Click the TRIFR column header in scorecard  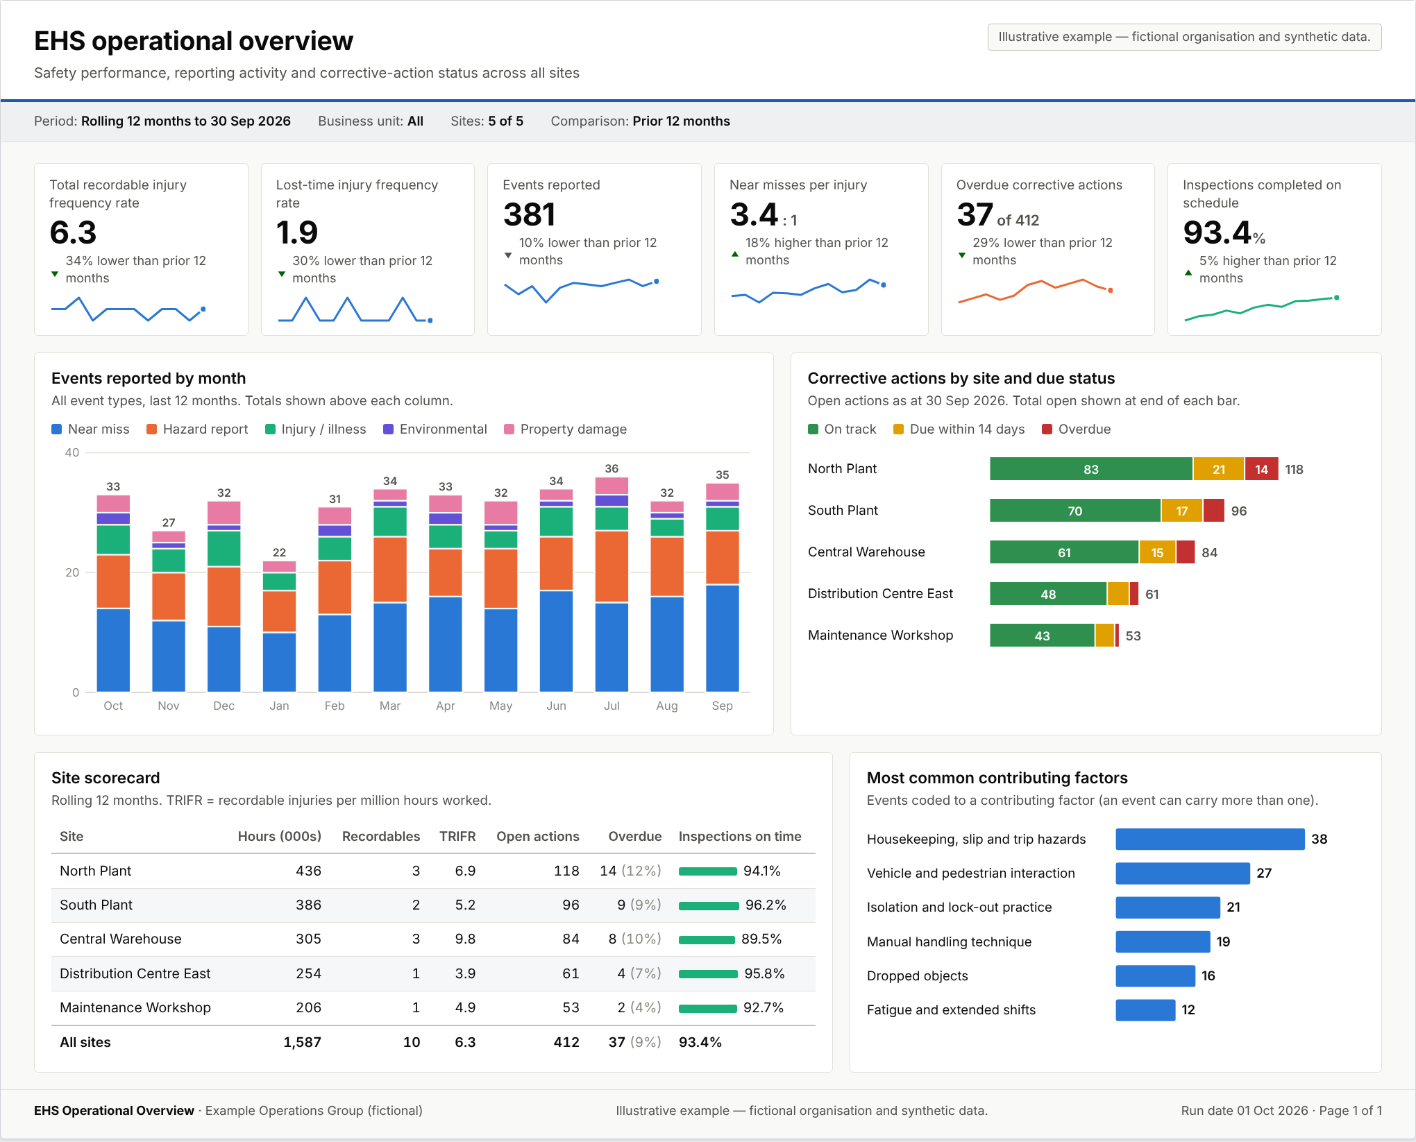point(457,837)
